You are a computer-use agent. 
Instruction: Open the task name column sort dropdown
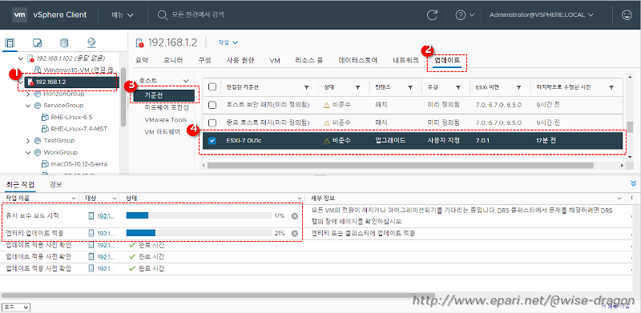click(74, 199)
